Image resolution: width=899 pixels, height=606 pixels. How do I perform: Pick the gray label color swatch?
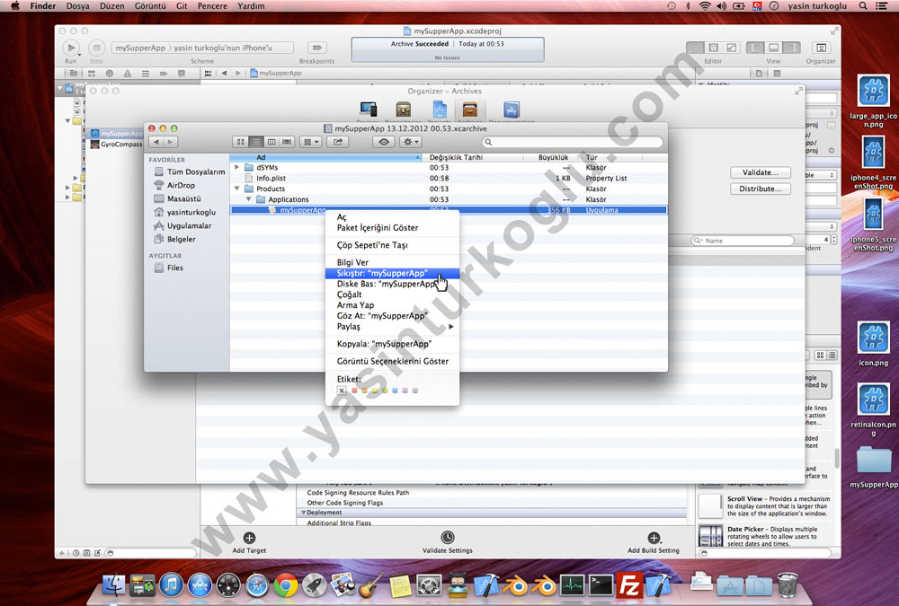point(415,391)
